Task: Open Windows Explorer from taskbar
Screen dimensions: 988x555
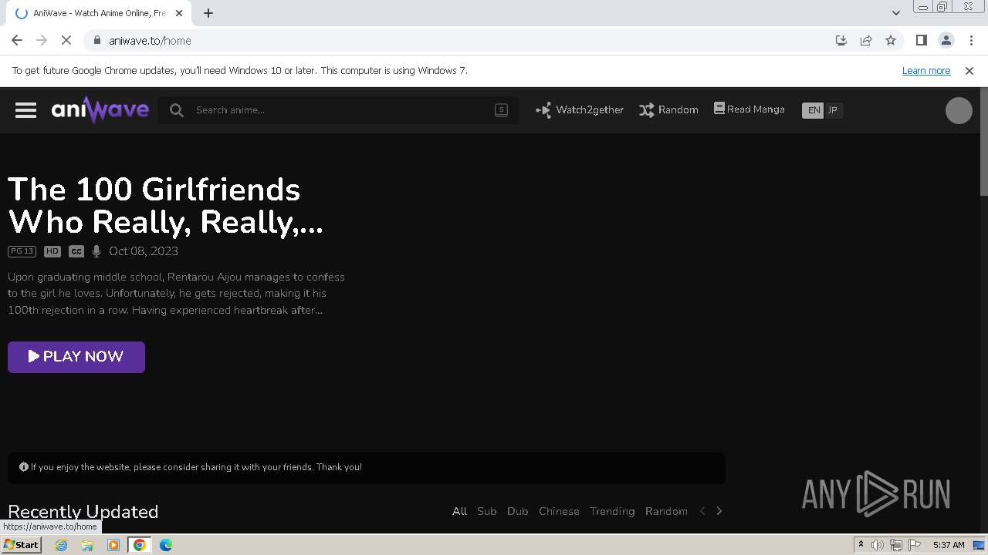Action: point(87,545)
